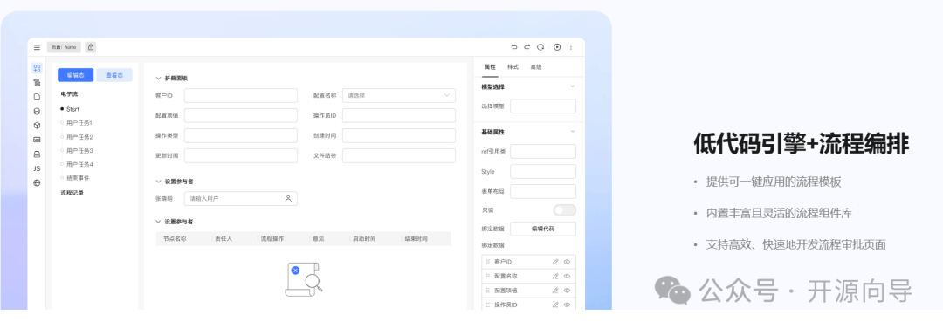Select 用户任务1 in flow list
The height and width of the screenshot is (329, 943).
pos(79,123)
